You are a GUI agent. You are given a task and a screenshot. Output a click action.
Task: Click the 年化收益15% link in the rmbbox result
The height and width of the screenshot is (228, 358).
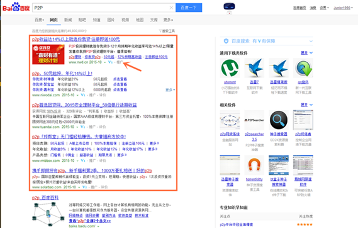click(x=107, y=149)
